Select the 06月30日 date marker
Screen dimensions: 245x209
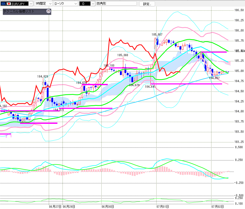click(x=108, y=207)
